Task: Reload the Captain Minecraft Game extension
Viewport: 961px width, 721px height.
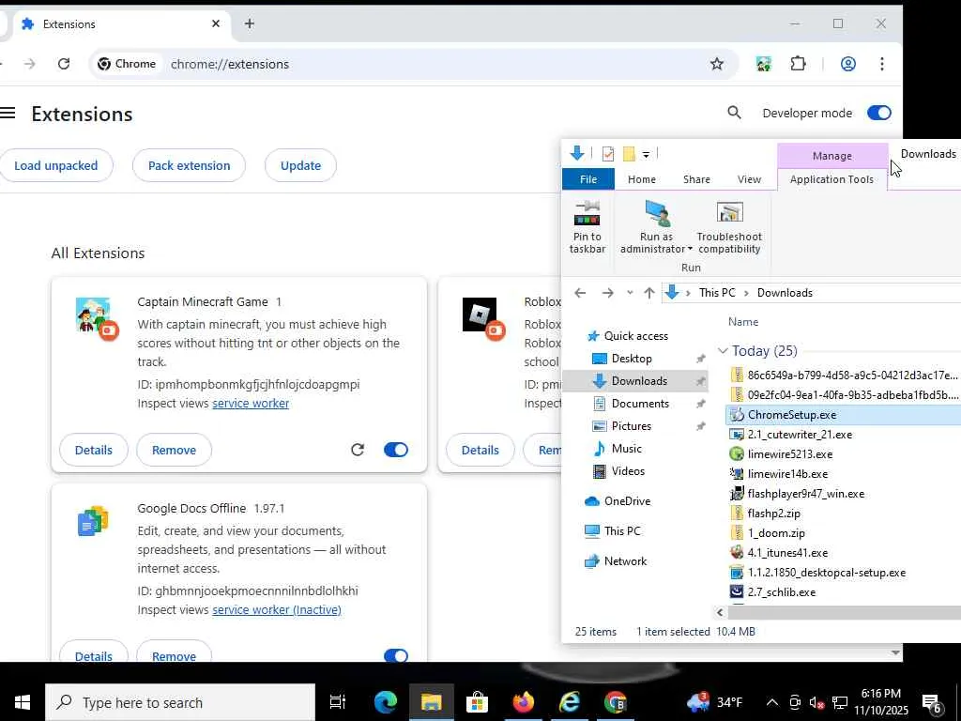Action: (x=358, y=450)
